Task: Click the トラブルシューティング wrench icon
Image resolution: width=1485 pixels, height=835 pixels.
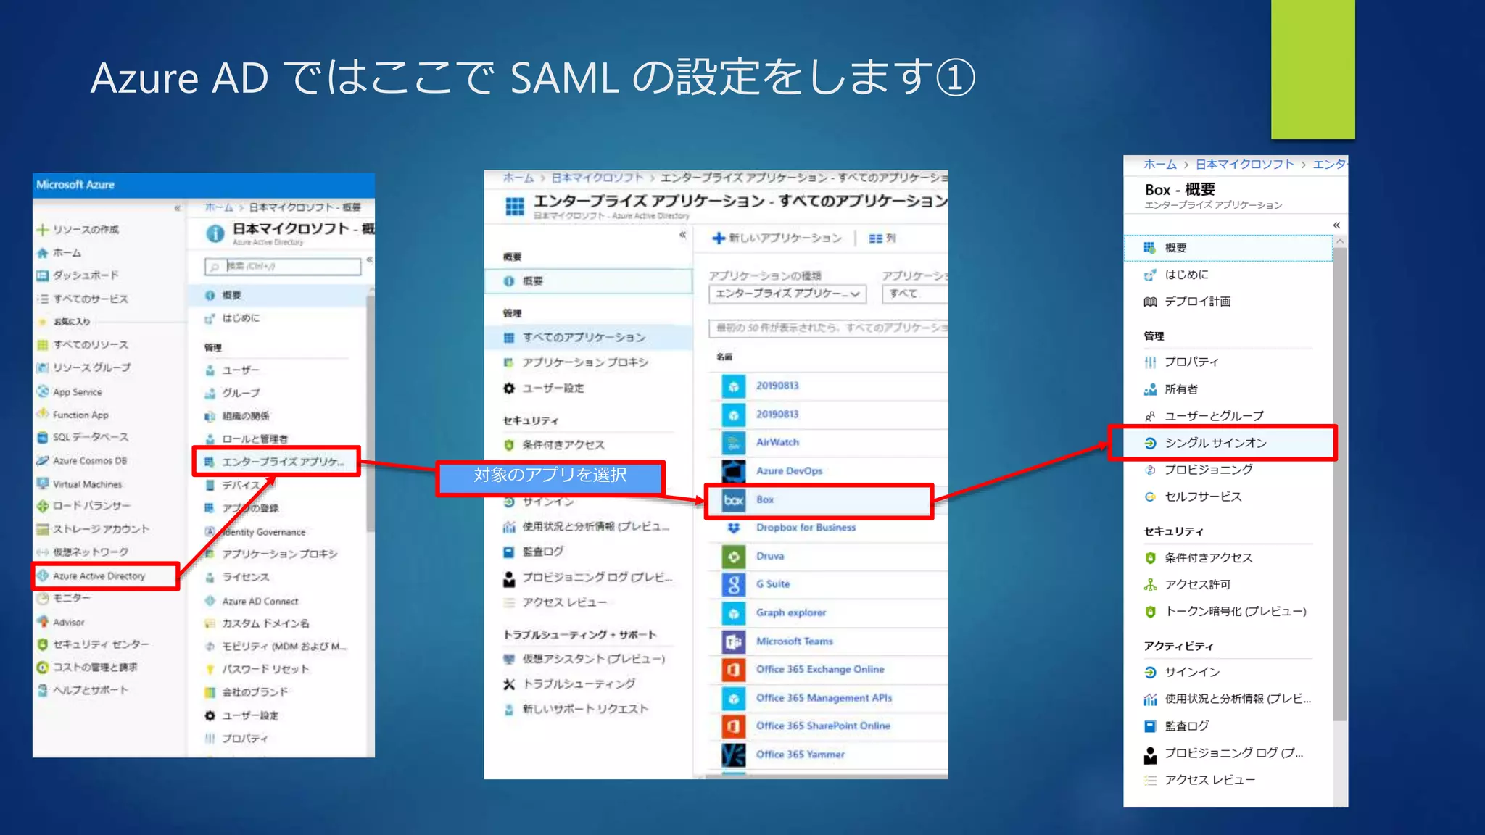Action: pyautogui.click(x=509, y=684)
